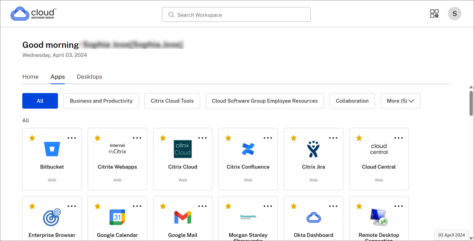Screen dimensions: 474x241
Task: Launch the Google Mail icon
Action: click(x=182, y=217)
